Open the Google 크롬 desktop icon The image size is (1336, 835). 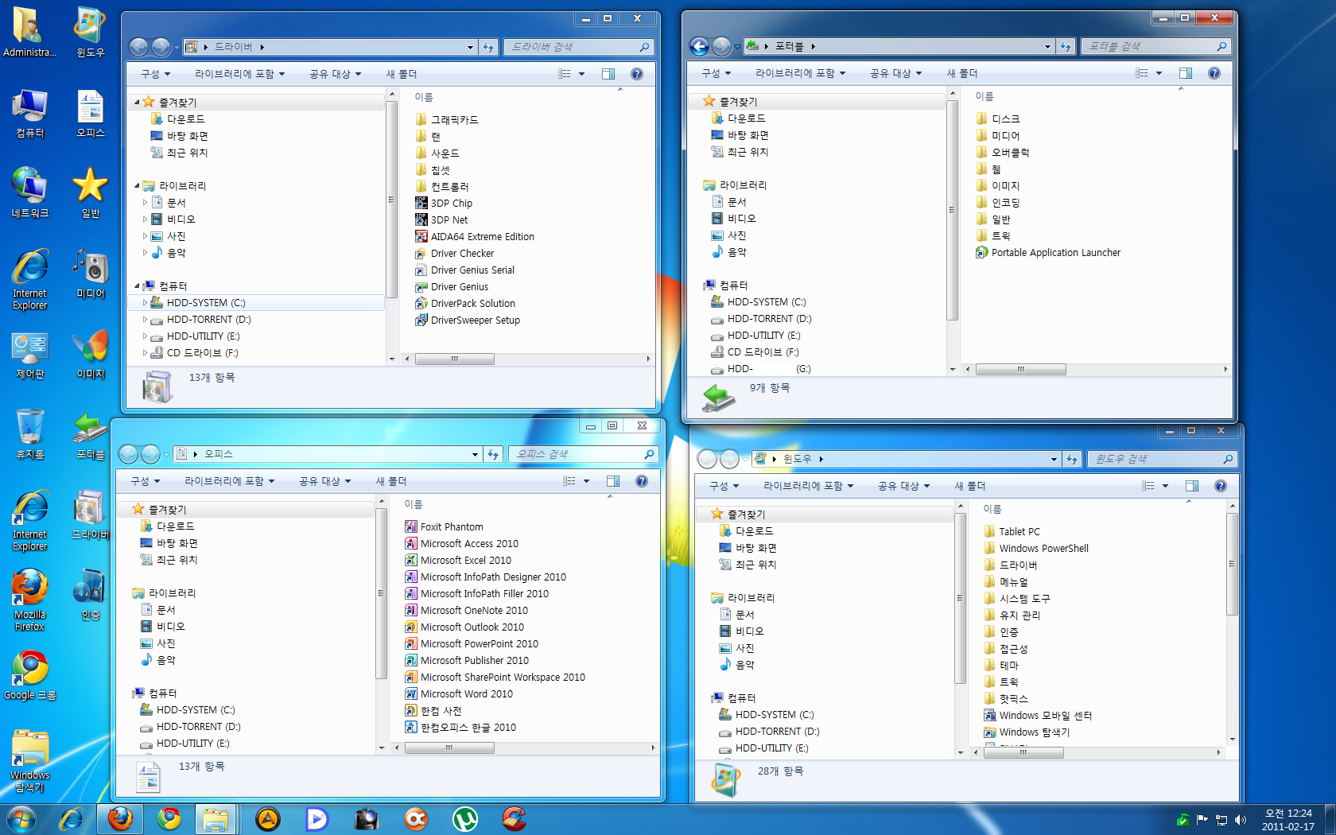click(x=29, y=676)
